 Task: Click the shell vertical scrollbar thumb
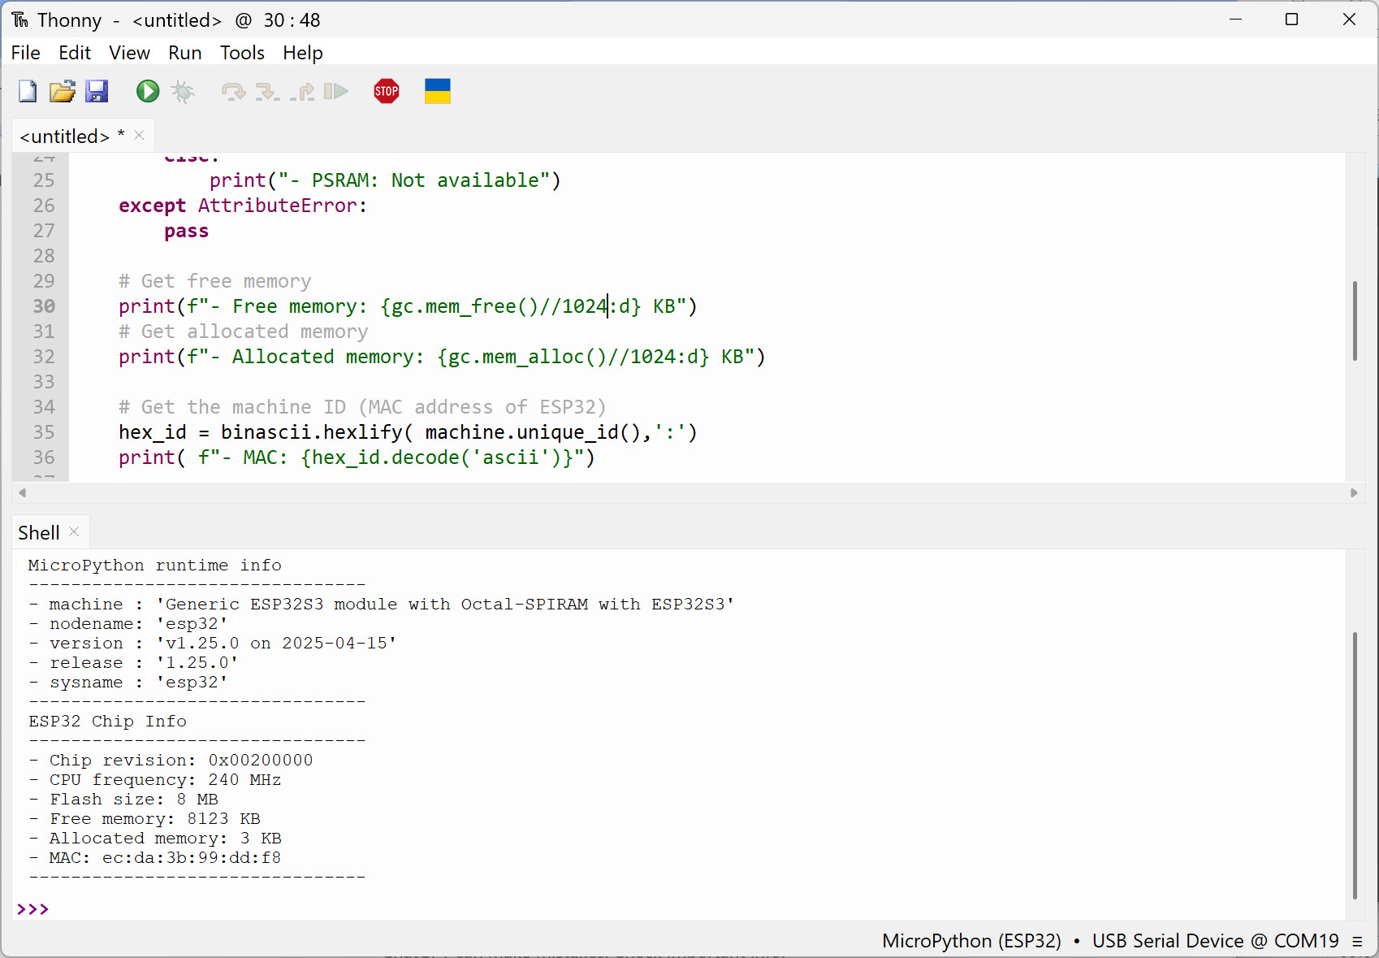tap(1355, 765)
